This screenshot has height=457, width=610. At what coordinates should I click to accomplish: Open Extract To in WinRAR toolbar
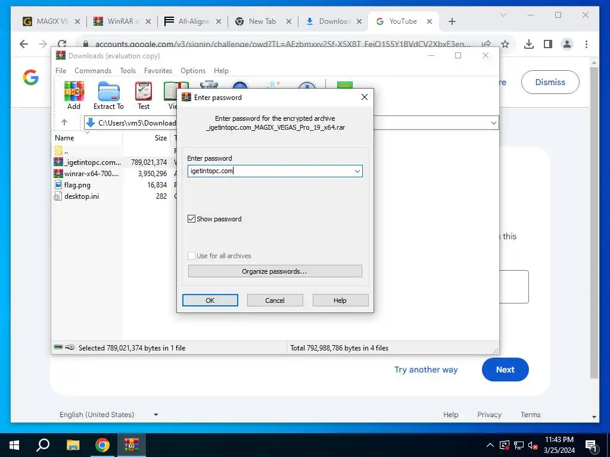108,96
